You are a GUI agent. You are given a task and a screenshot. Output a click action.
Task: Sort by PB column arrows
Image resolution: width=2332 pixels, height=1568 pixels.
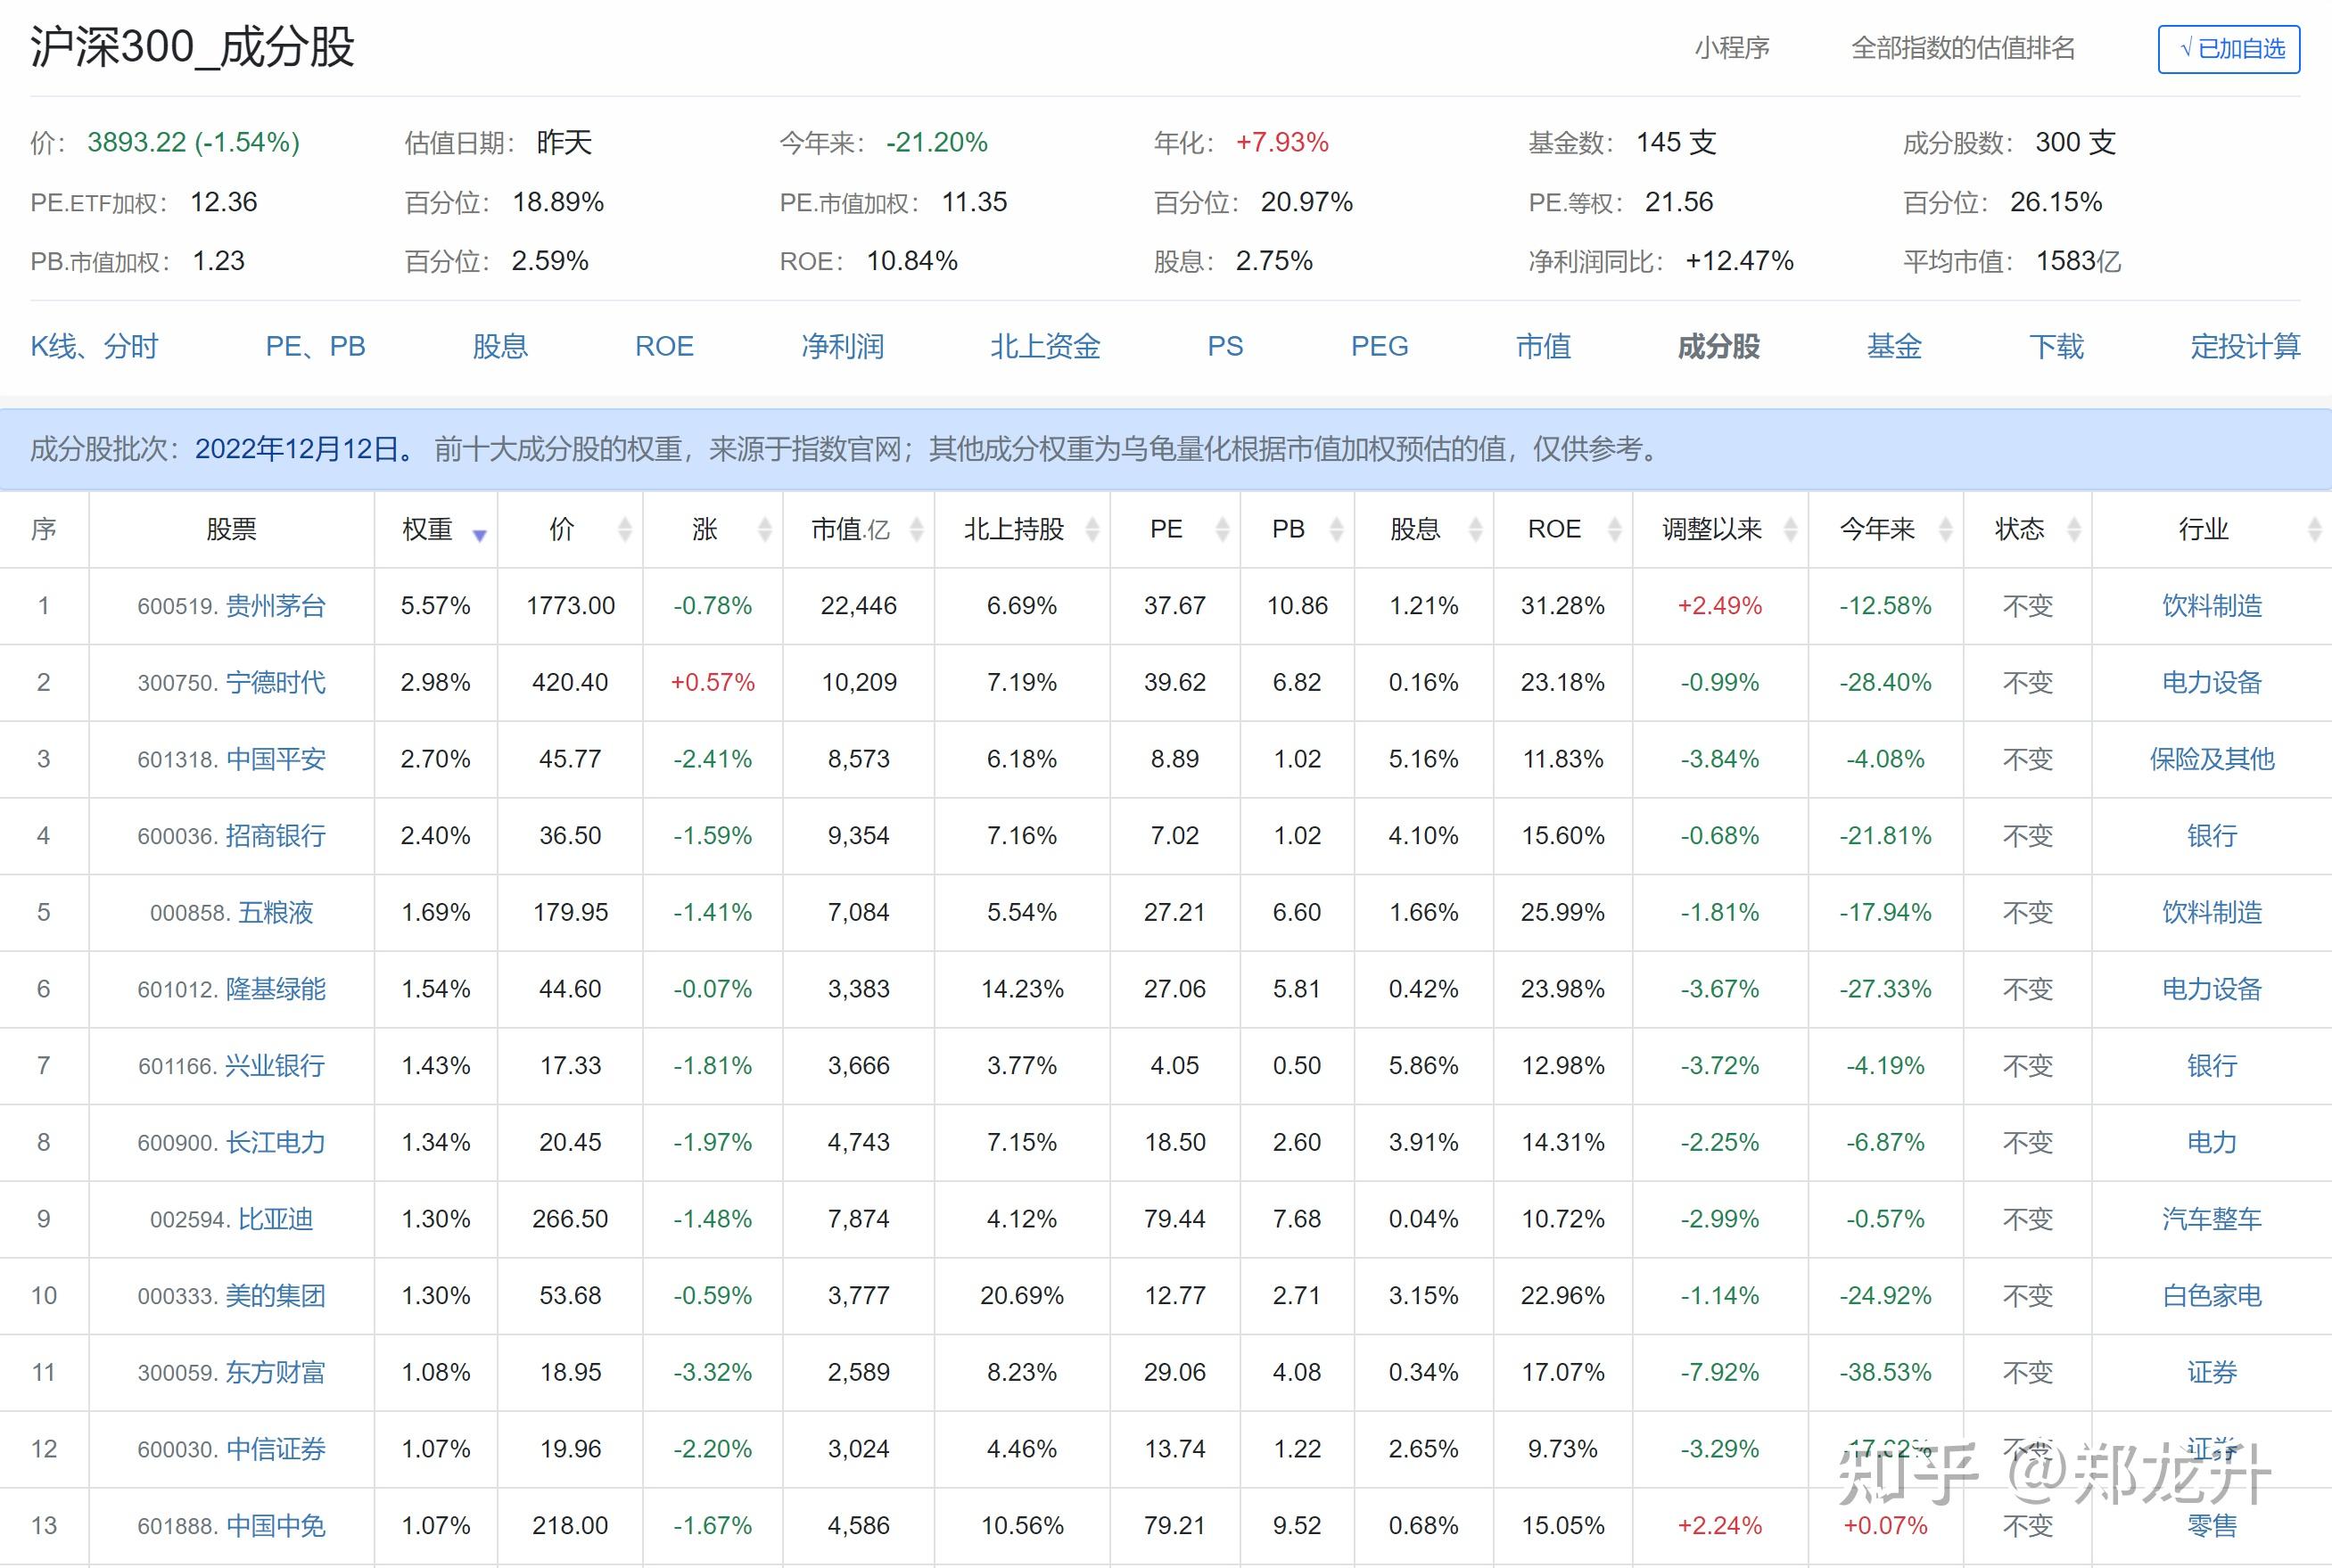click(x=1336, y=529)
